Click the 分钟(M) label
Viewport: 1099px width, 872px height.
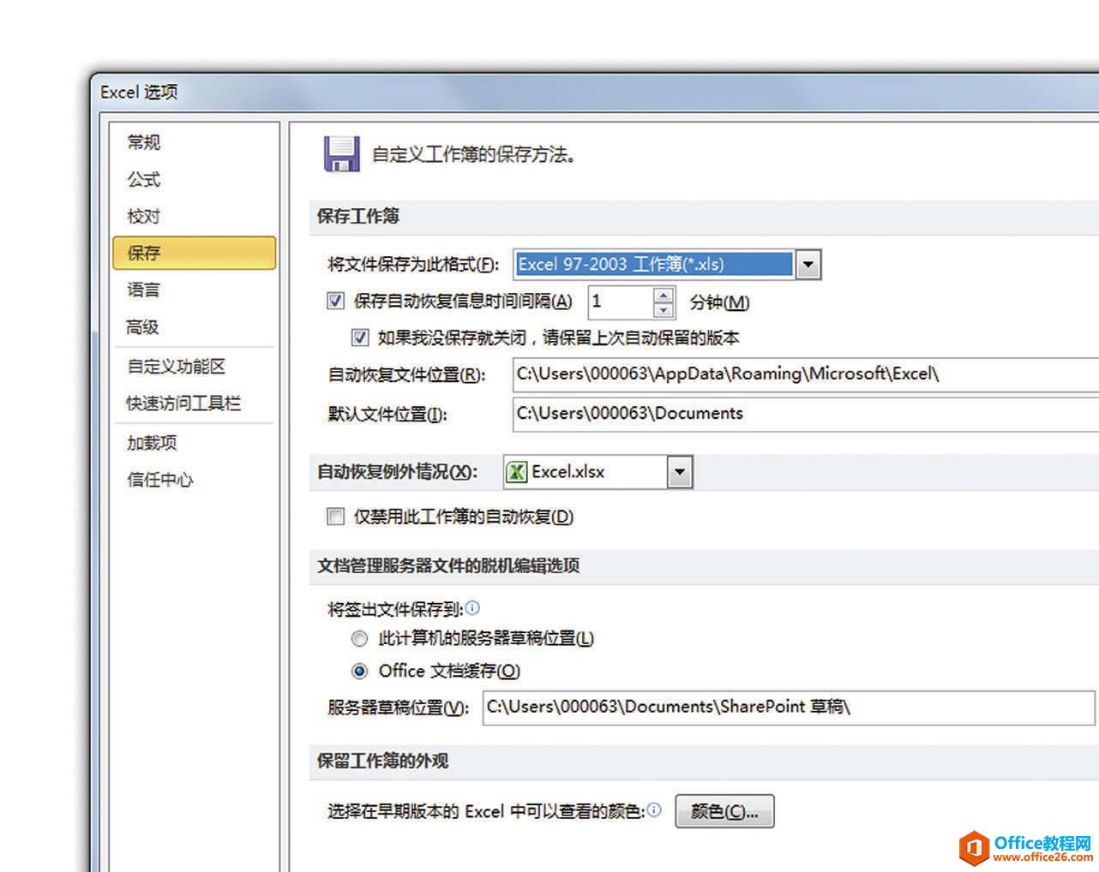pos(719,302)
